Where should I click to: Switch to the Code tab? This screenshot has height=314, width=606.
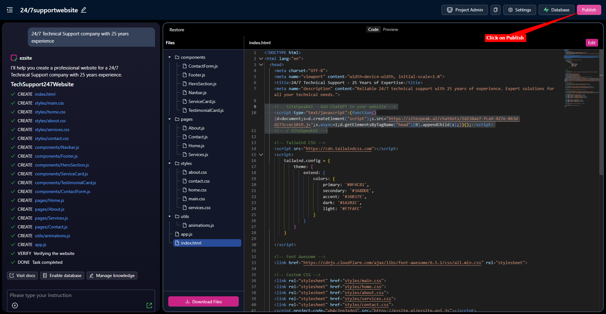(373, 29)
